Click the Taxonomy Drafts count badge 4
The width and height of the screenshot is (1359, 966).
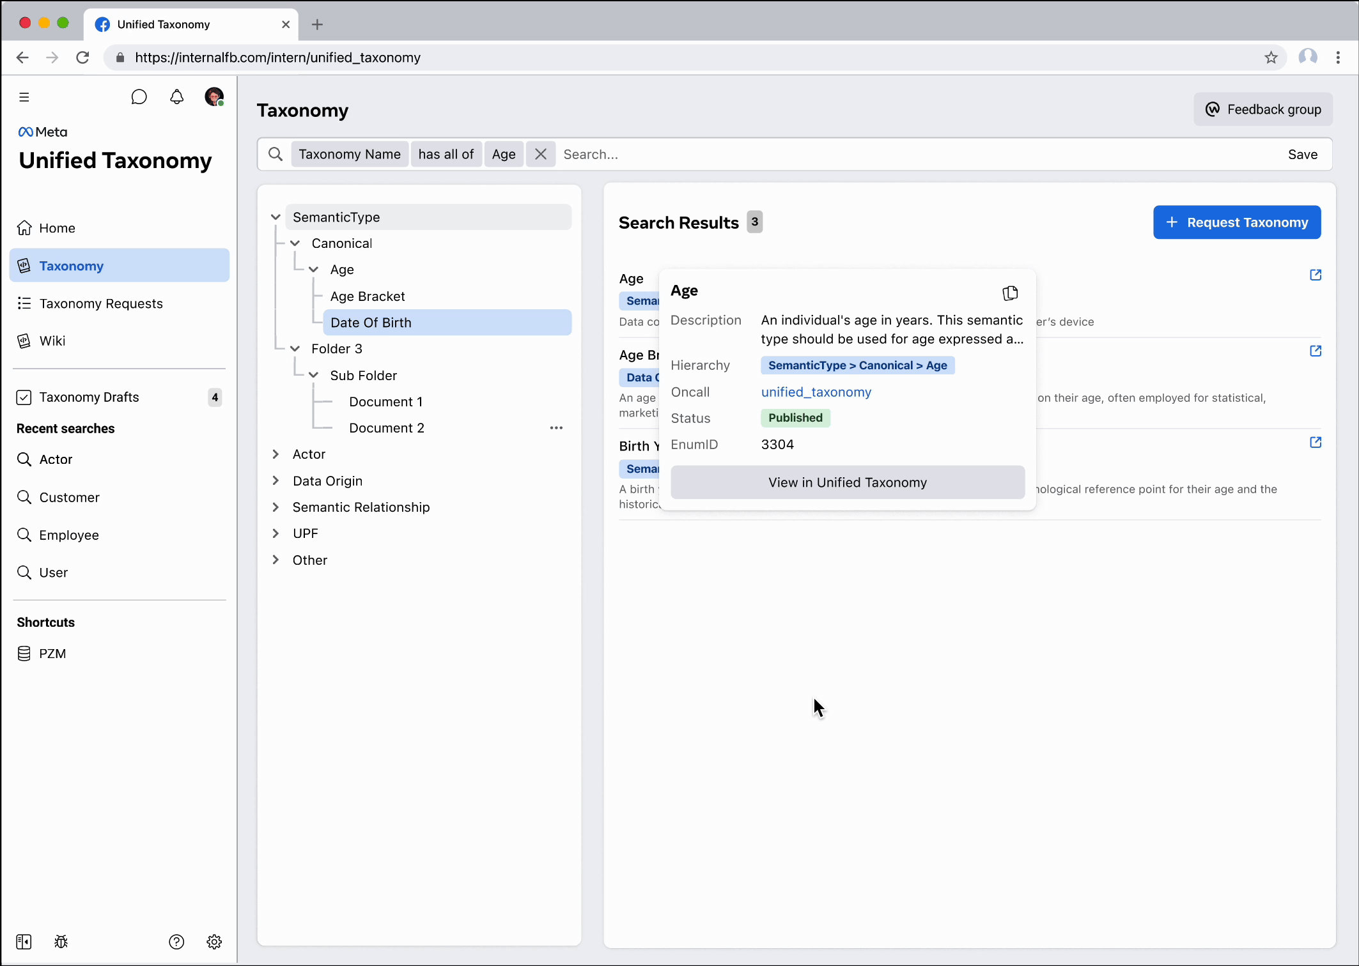click(x=215, y=397)
